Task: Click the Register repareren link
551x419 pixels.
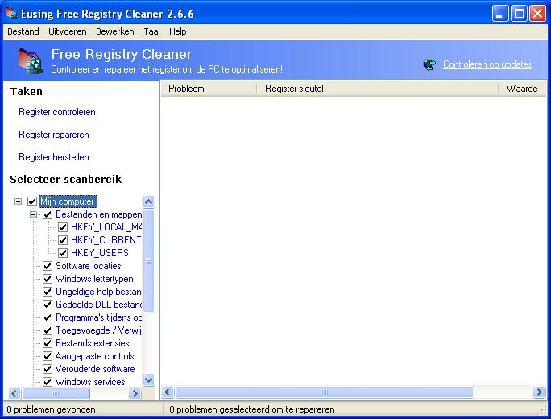Action: coord(54,135)
